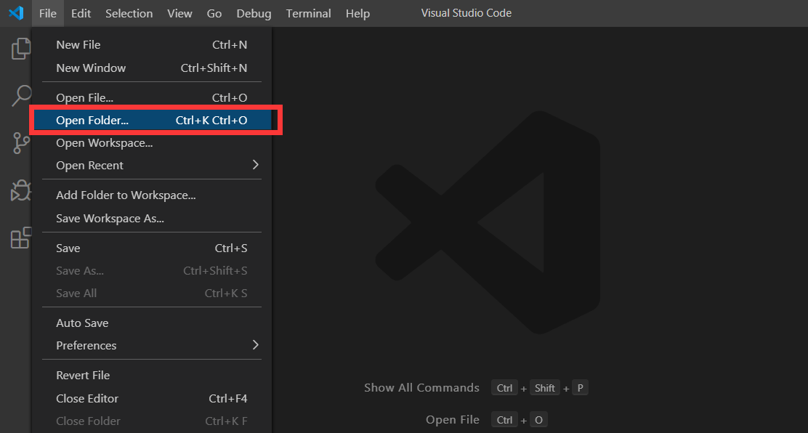Open the Extensions icon in activity bar
The height and width of the screenshot is (433, 808).
tap(21, 238)
